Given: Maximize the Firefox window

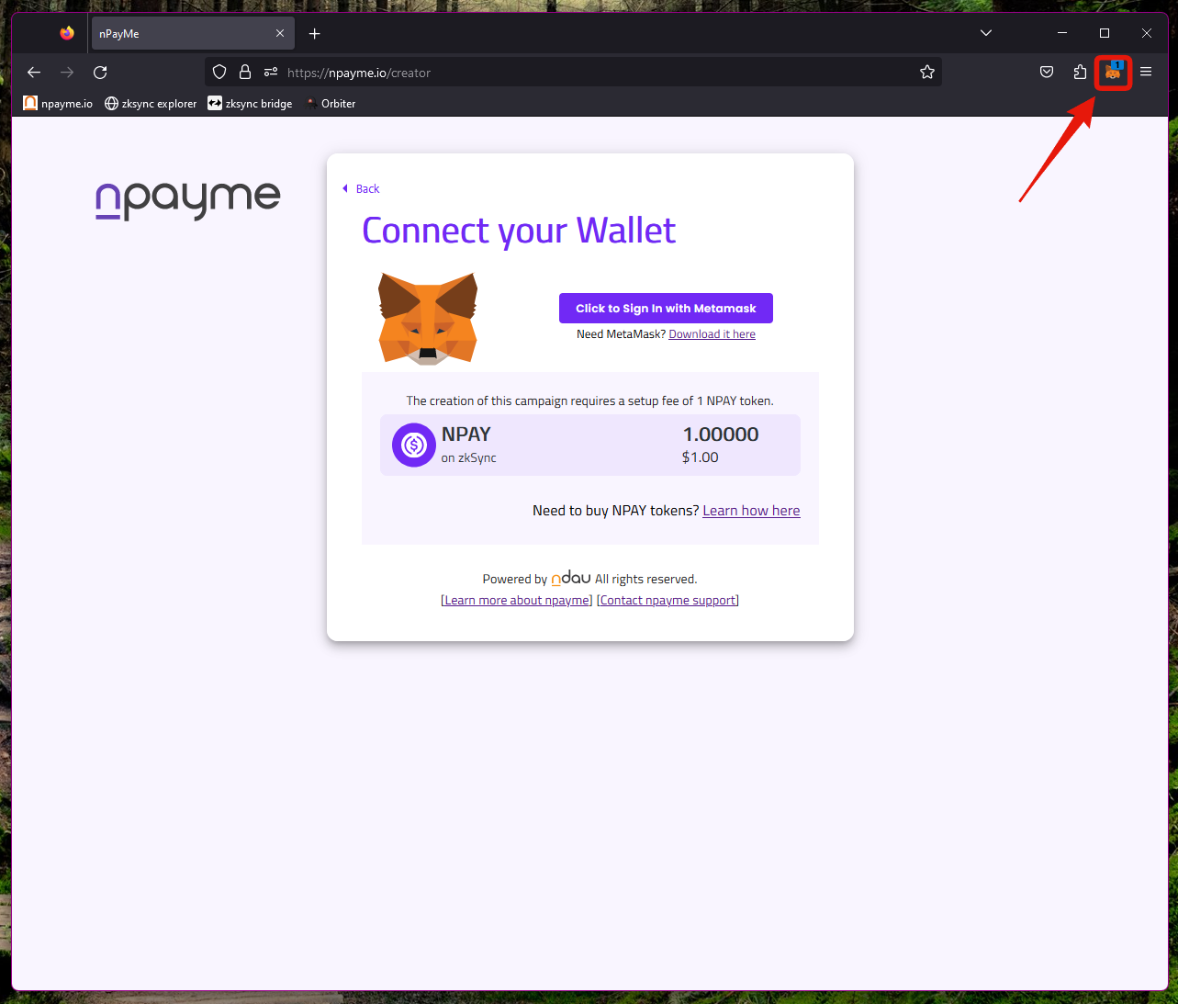Looking at the screenshot, I should (1105, 33).
